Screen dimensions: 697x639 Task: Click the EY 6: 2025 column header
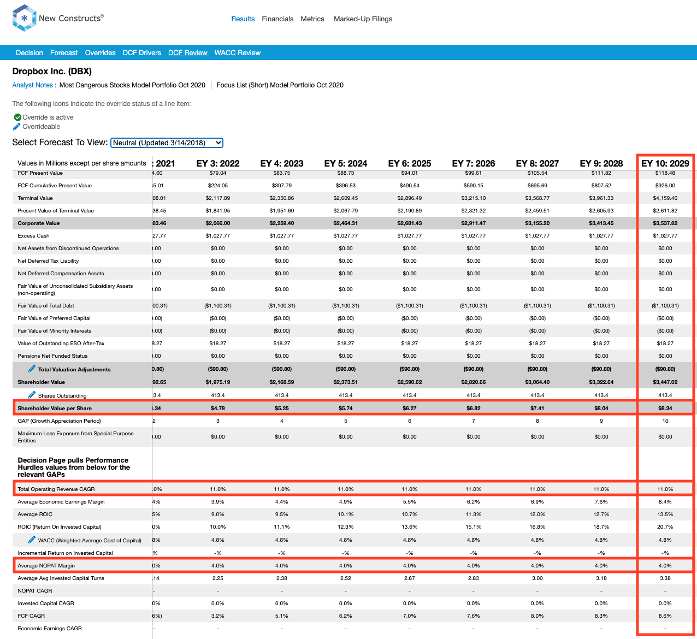coord(410,163)
